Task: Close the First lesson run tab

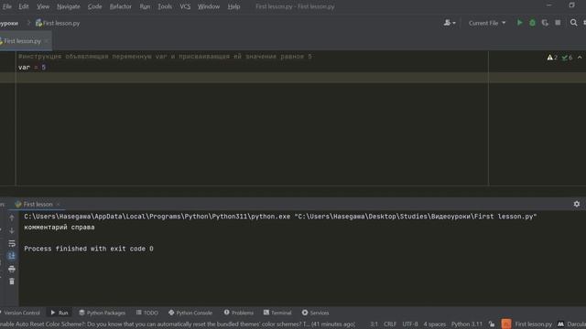Action: pos(58,204)
